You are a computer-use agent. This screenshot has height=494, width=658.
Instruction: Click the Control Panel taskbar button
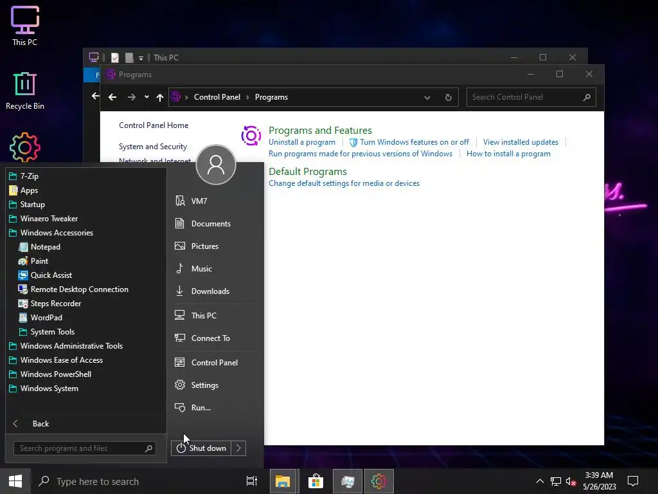tap(379, 481)
